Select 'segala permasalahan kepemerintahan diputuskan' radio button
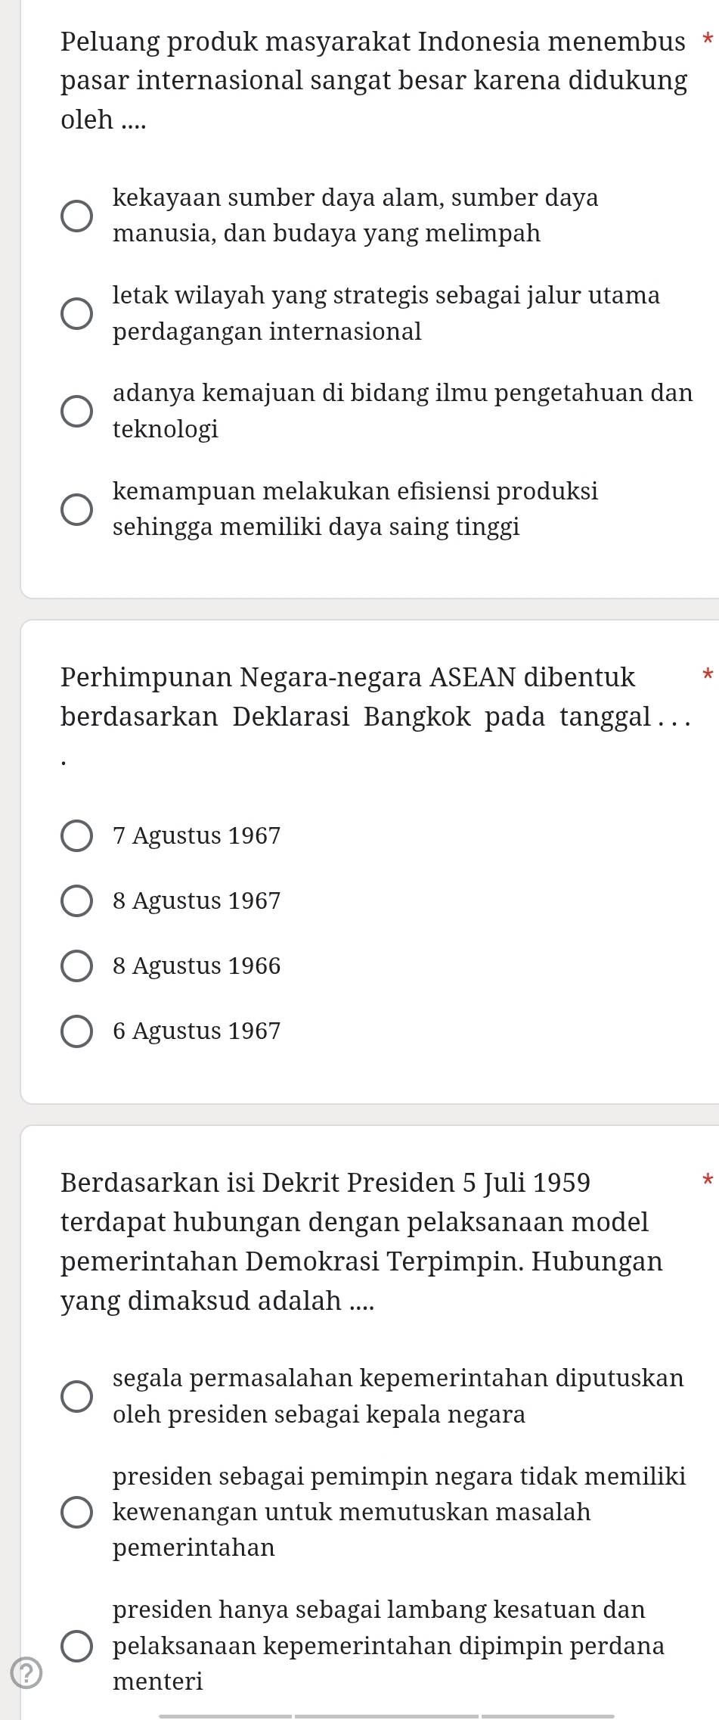 (77, 1396)
